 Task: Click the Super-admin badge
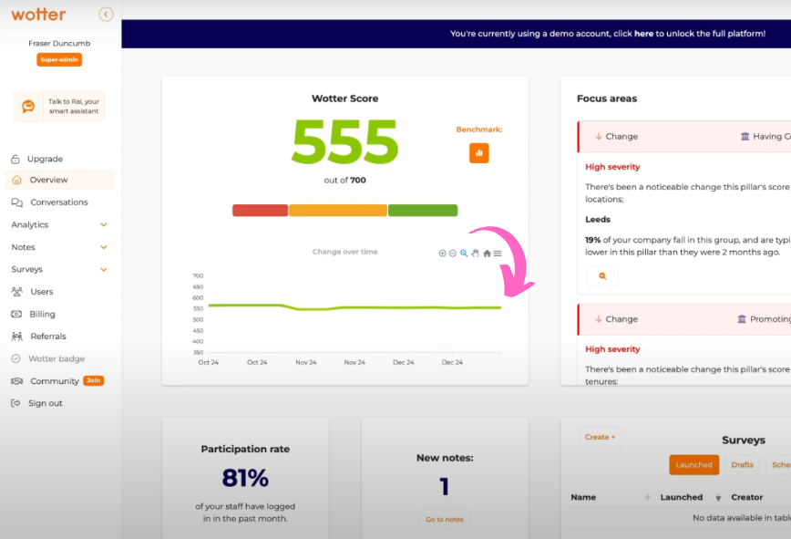(x=59, y=59)
